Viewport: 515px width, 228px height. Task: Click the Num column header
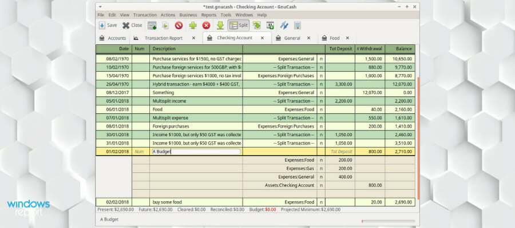pos(141,49)
